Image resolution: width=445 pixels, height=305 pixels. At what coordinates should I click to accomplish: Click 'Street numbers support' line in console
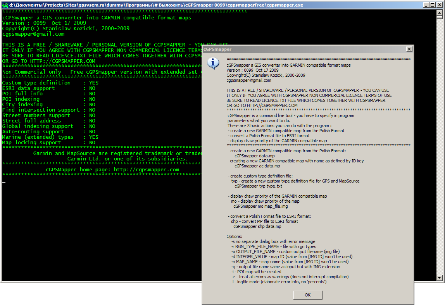click(x=49, y=115)
